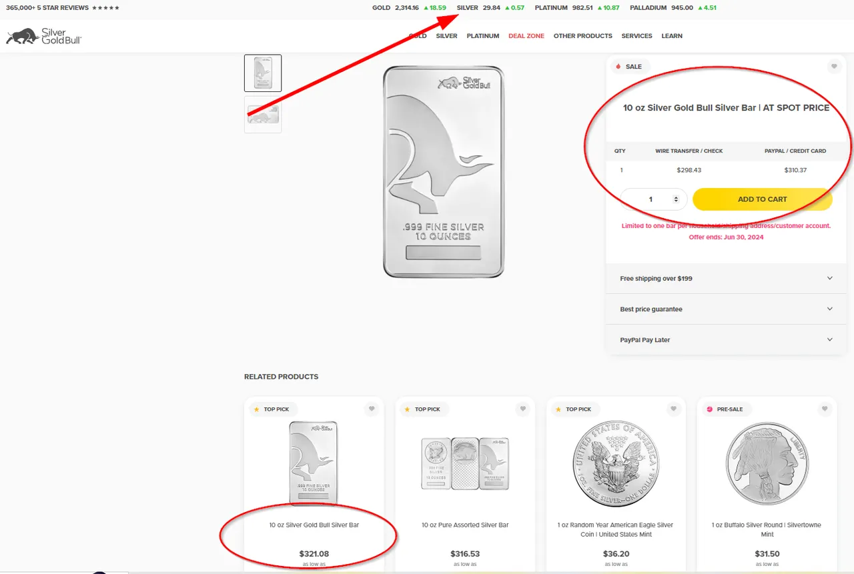854x574 pixels.
Task: Click ADD TO CART button
Action: (x=763, y=199)
